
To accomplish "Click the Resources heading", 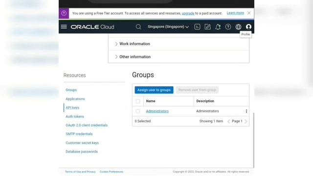I will [74, 75].
